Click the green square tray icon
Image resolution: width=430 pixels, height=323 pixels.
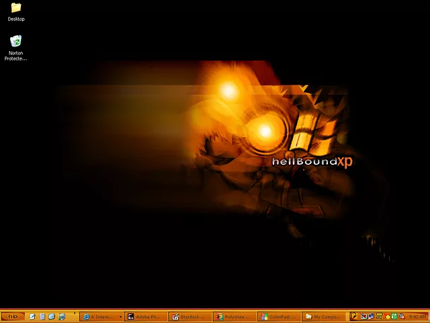[394, 316]
